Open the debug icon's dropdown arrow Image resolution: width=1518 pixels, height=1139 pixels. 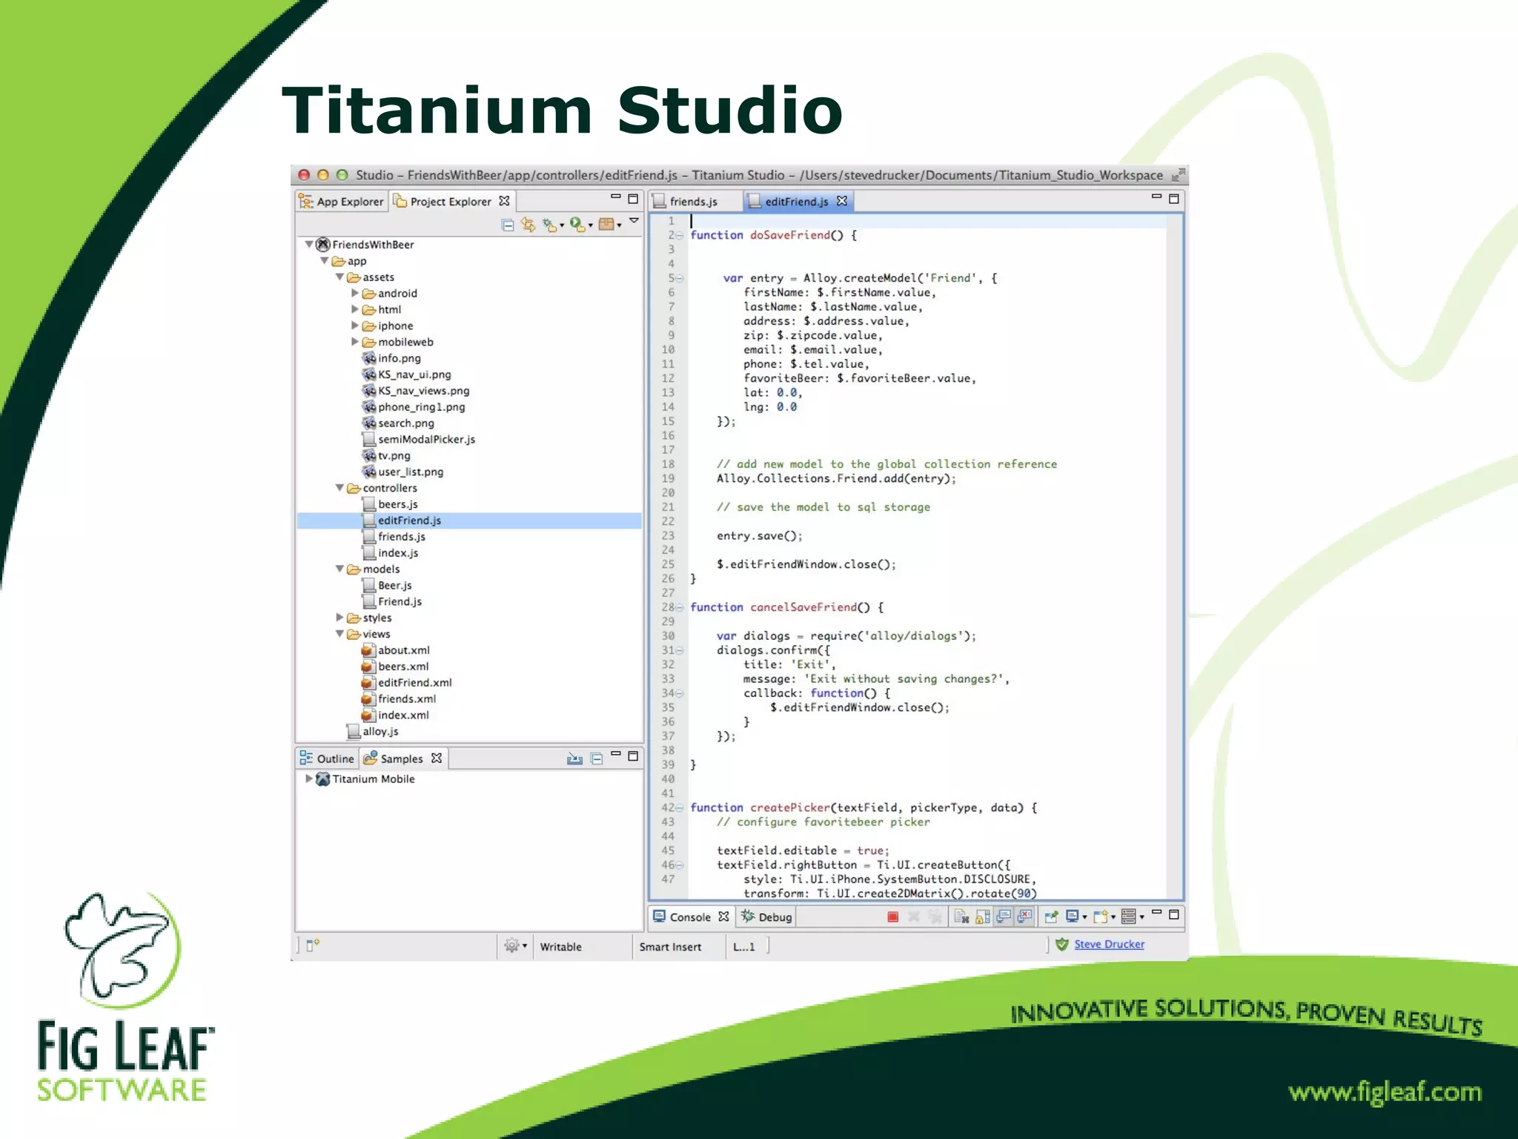pos(562,225)
